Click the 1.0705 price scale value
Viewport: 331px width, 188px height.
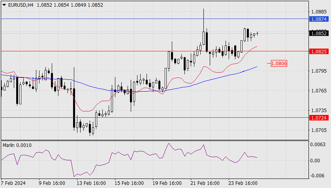coord(319,130)
